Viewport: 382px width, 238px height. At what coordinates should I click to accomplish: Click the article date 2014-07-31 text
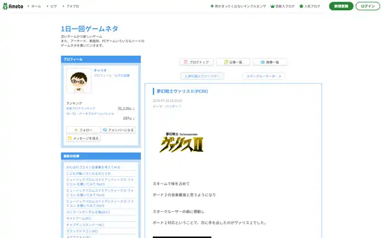pos(167,101)
